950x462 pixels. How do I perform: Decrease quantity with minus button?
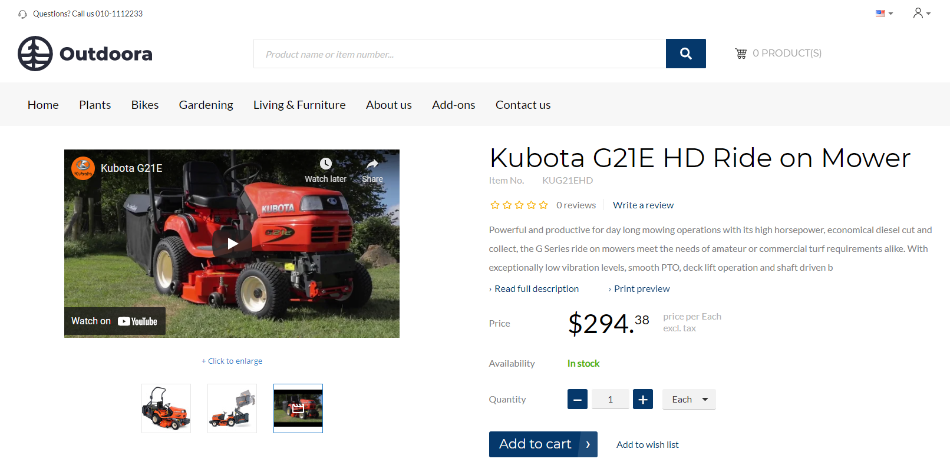click(x=578, y=399)
